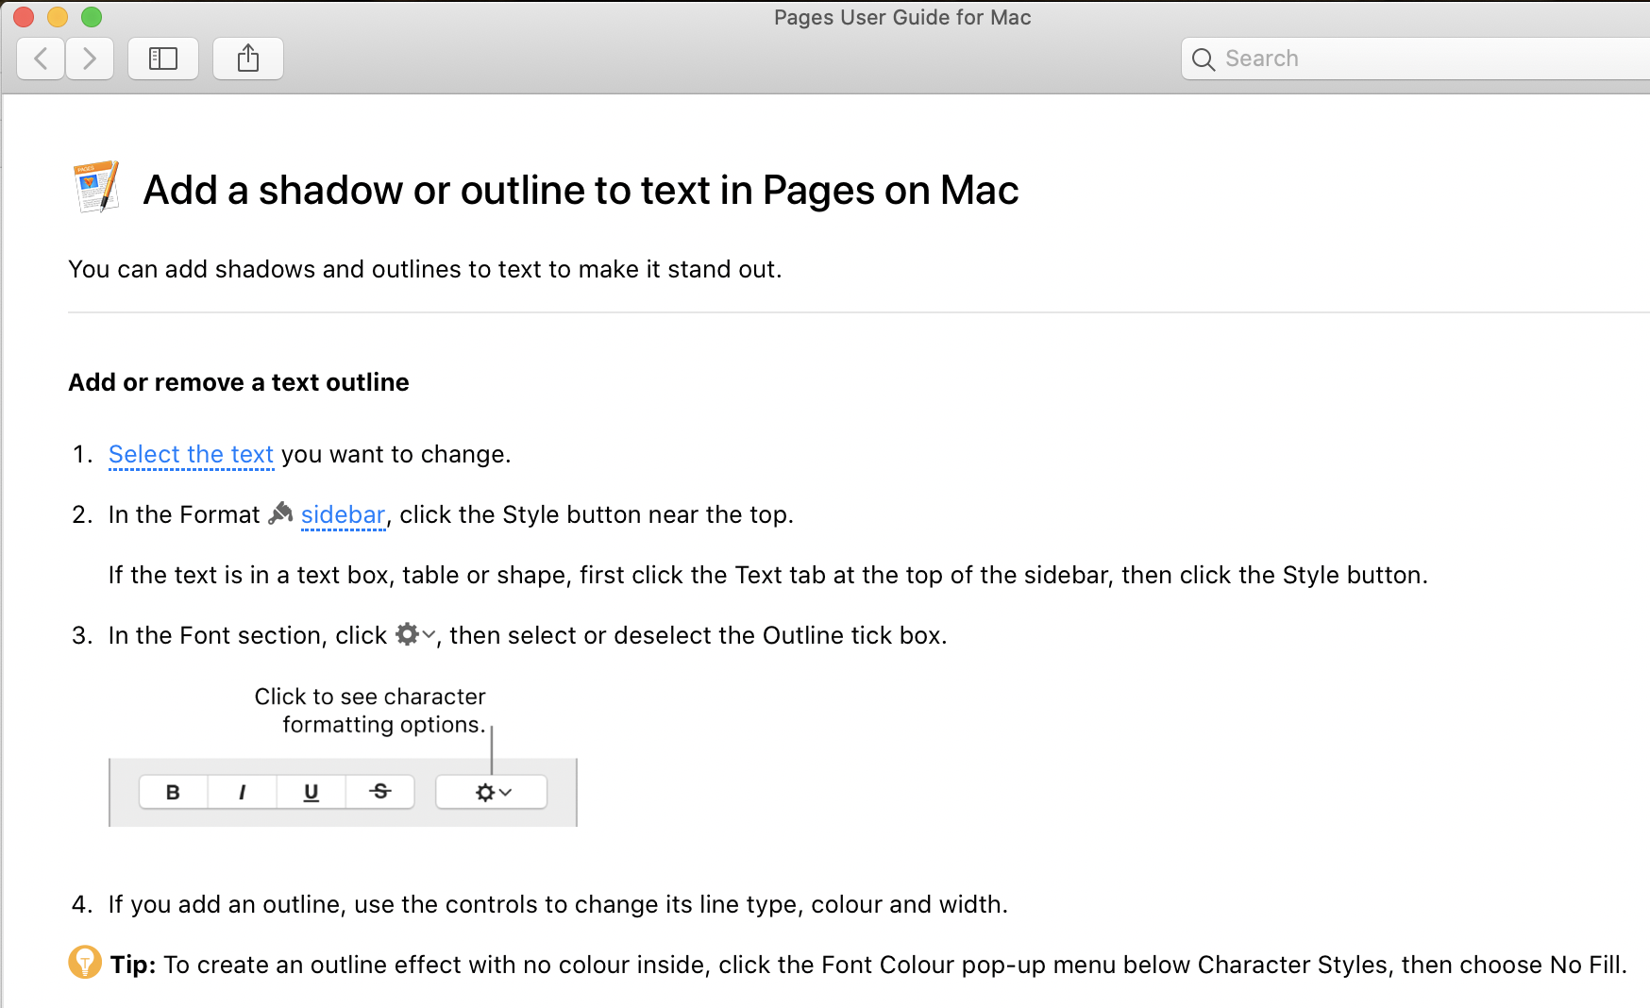The width and height of the screenshot is (1650, 1008).
Task: Click the lightbulb Tip icon
Action: coord(85,963)
